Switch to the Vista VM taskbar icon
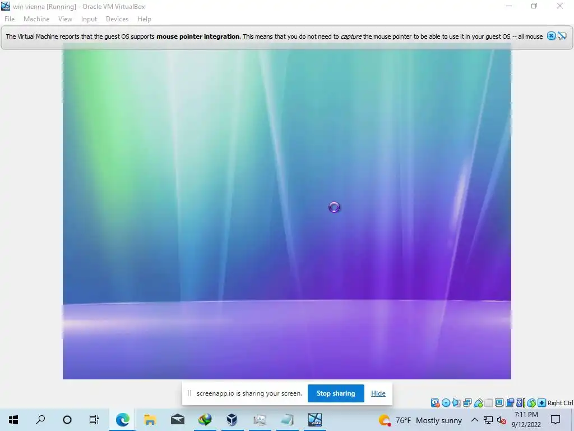 point(315,420)
